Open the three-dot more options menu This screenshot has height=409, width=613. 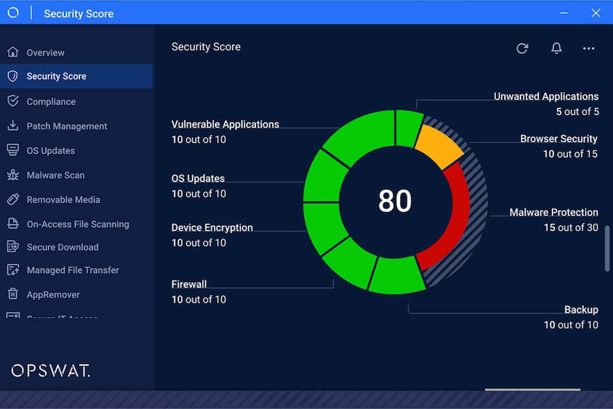[x=588, y=48]
